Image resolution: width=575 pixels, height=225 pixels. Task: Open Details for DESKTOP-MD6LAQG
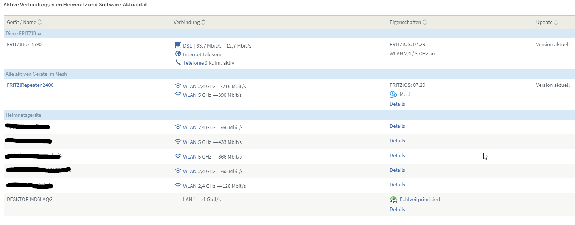coord(397,209)
